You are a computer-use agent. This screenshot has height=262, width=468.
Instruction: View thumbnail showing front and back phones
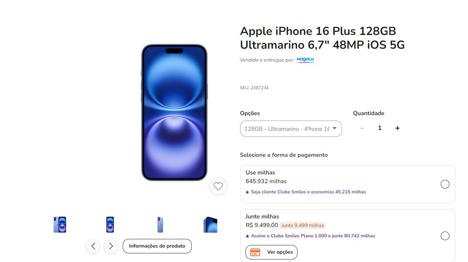pos(60,224)
